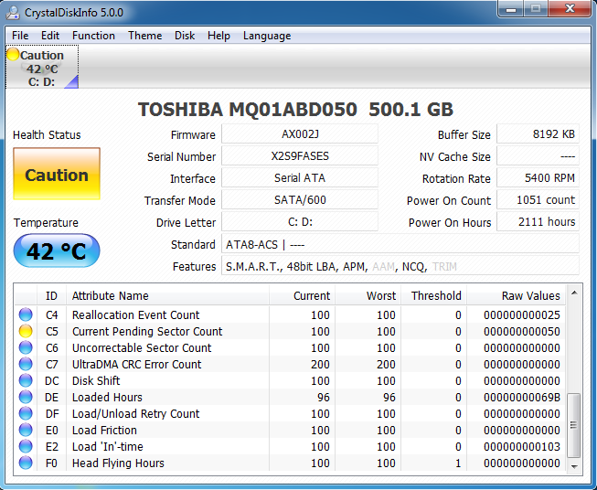Click the Firmware field AX002J
The height and width of the screenshot is (490, 597).
pos(300,134)
